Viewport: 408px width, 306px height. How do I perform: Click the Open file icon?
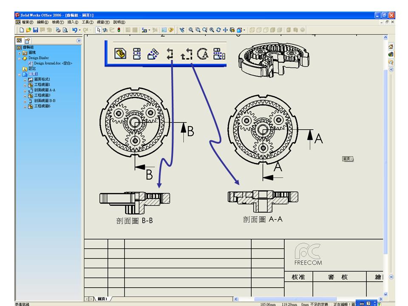28,30
